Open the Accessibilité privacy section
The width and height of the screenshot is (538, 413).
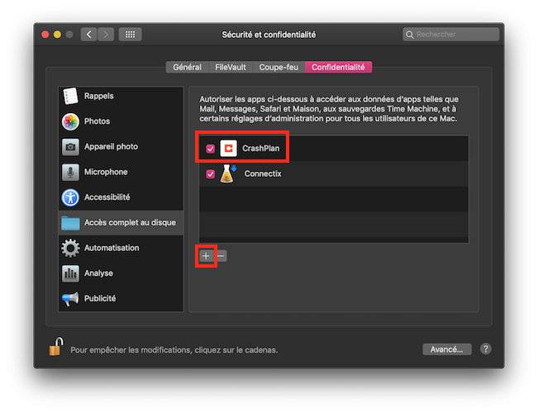click(x=70, y=197)
